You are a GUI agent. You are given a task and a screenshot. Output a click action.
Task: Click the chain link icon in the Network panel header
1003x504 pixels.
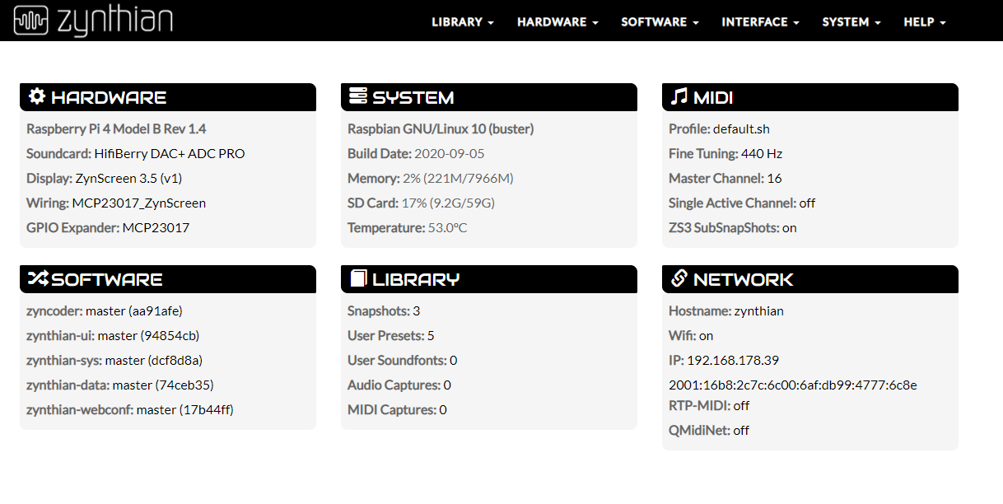click(679, 278)
